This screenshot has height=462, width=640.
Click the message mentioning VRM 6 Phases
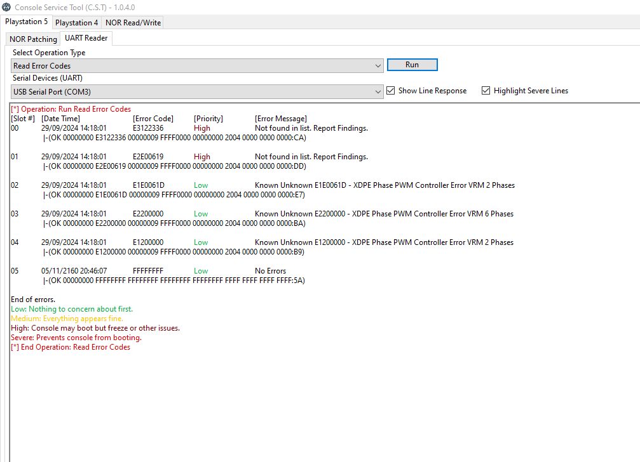[384, 214]
